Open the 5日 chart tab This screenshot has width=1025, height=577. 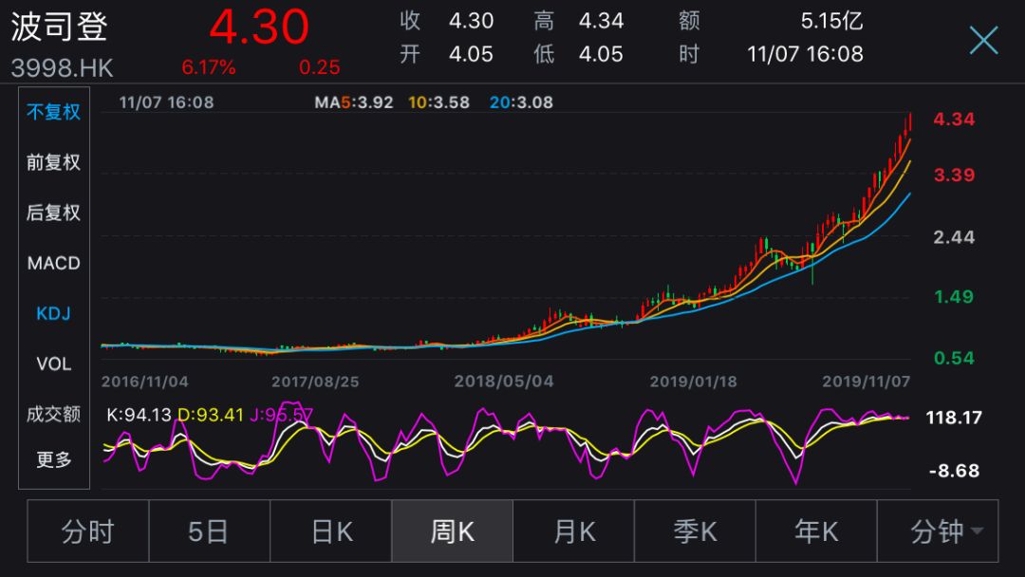pos(209,531)
